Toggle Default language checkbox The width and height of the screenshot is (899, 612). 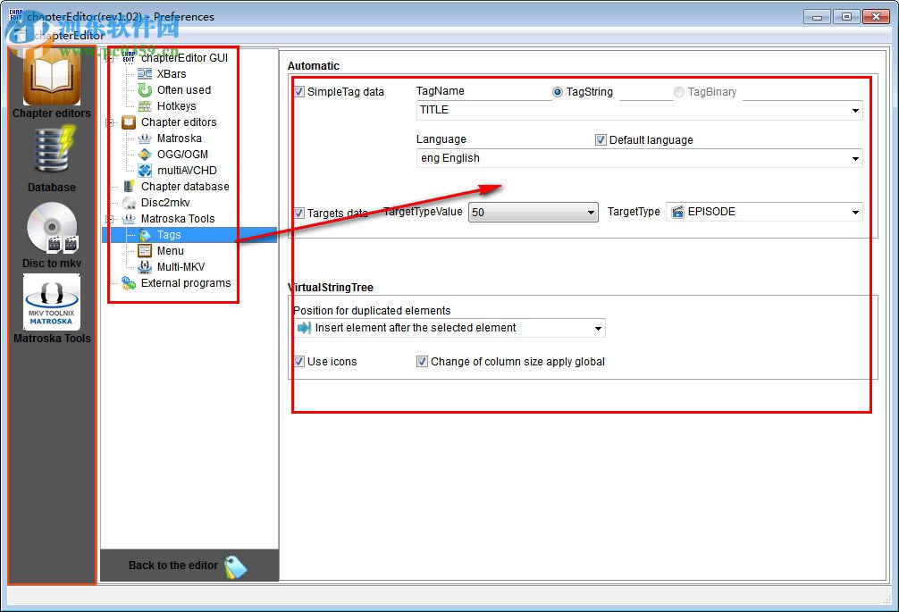[x=601, y=139]
